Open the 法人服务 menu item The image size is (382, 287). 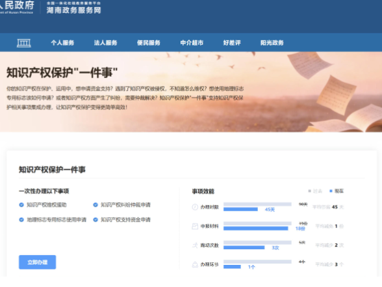pos(105,43)
